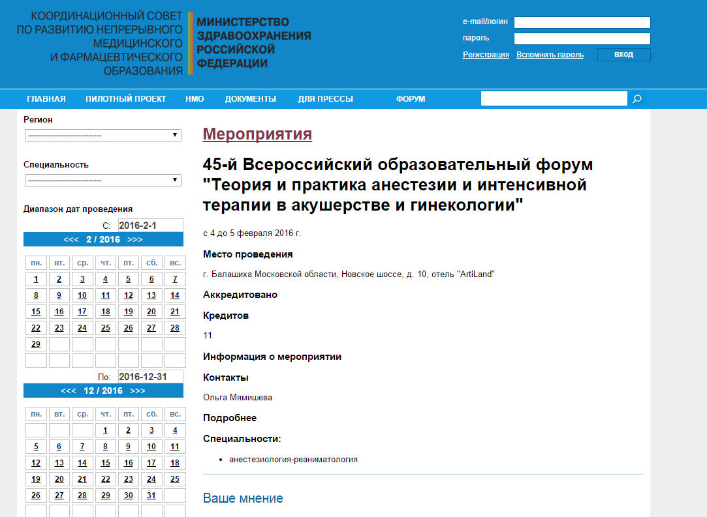The width and height of the screenshot is (707, 517).
Task: Open ФОРУМ menu item
Action: point(411,98)
